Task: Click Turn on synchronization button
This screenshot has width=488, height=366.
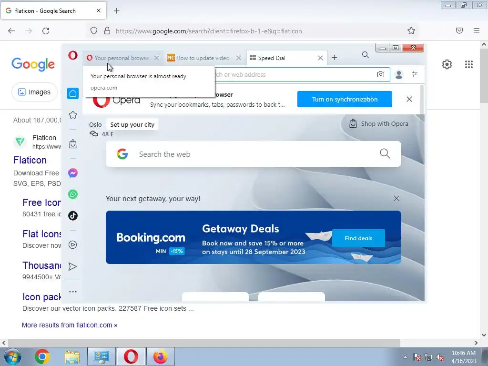Action: click(x=345, y=99)
